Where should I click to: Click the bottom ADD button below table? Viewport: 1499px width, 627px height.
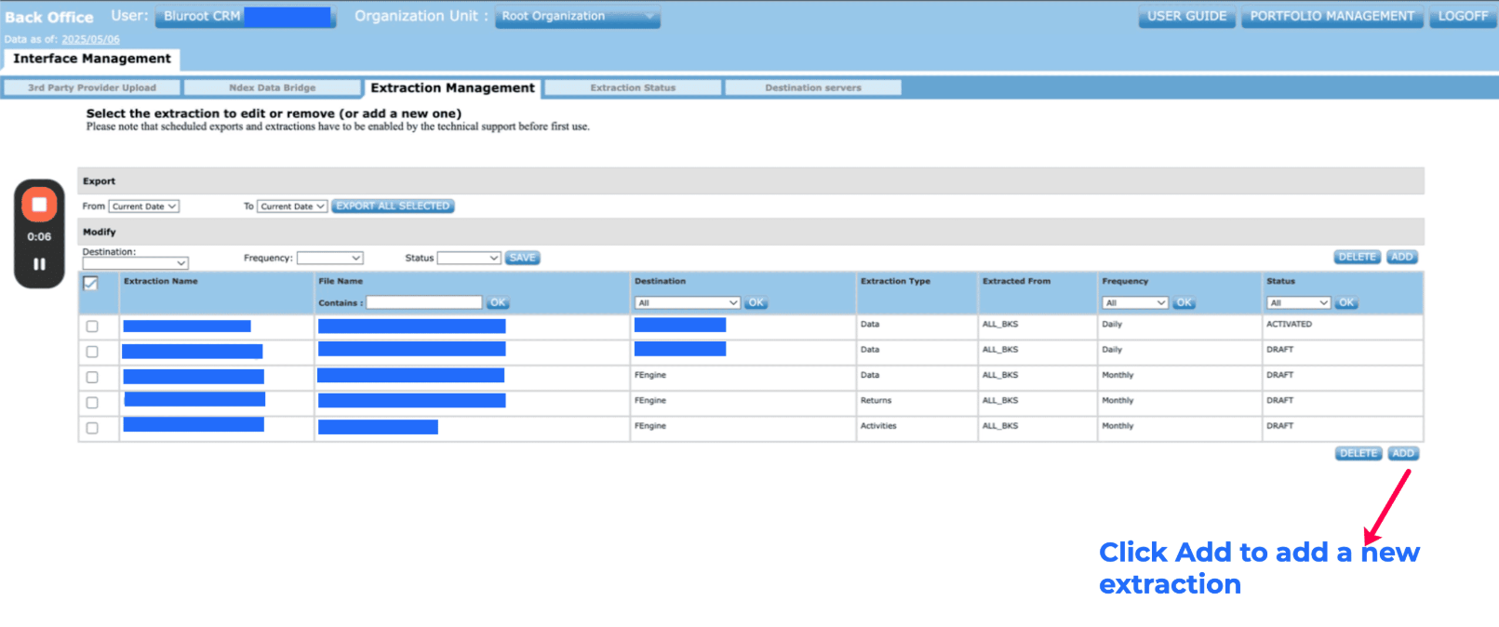[x=1403, y=453]
